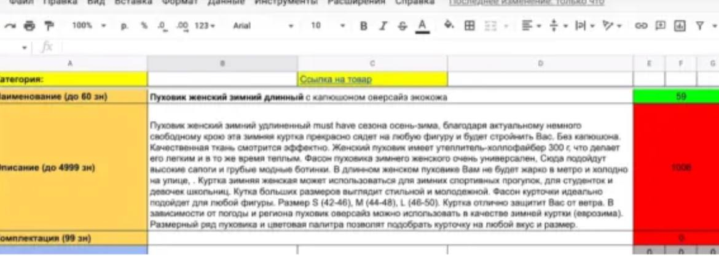Select the green cell with 59
Screen dimensions: 719x257
click(x=676, y=96)
